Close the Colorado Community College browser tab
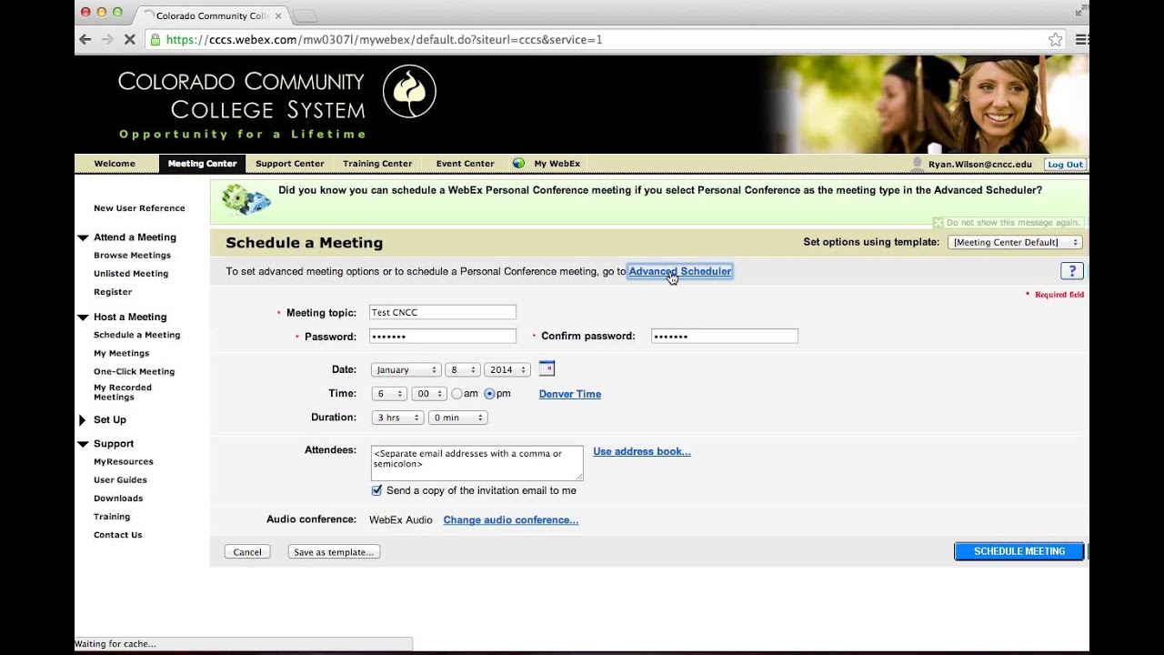Viewport: 1164px width, 655px height. point(278,15)
